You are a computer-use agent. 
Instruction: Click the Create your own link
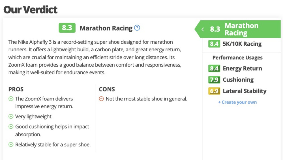237,102
